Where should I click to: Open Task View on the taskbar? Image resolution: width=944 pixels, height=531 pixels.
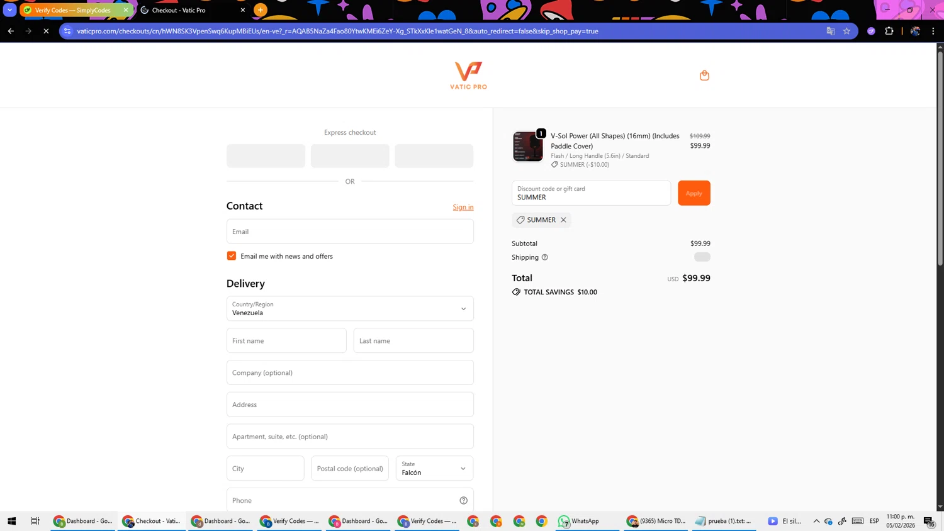click(x=35, y=521)
